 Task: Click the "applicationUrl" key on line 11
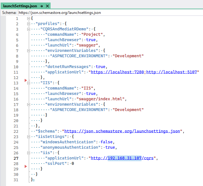tap(64, 72)
